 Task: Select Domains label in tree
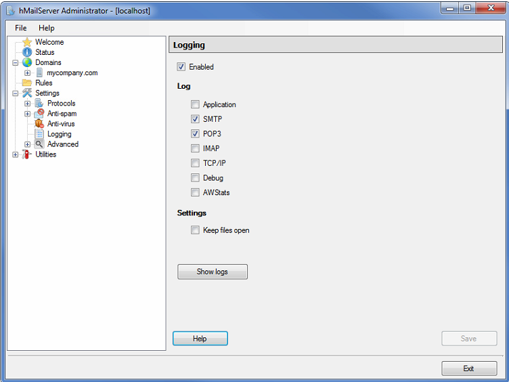tap(48, 62)
